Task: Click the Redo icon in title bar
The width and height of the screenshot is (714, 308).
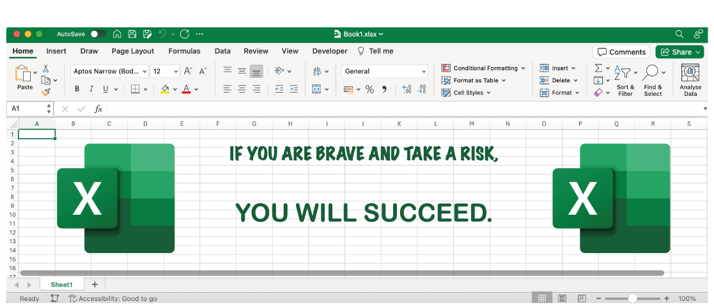Action: pos(185,34)
